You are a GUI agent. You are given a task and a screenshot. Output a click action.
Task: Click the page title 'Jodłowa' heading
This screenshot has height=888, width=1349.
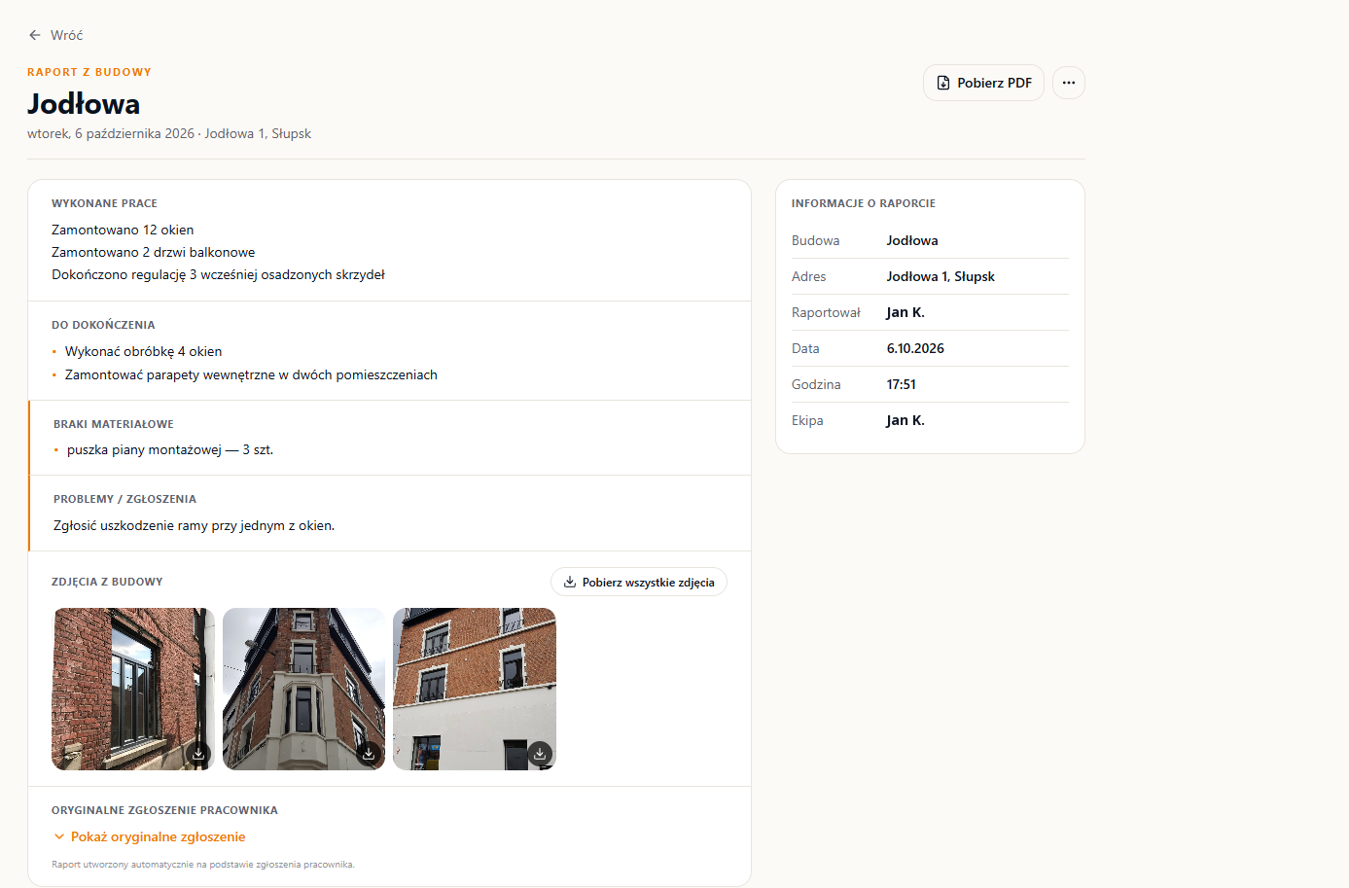84,104
